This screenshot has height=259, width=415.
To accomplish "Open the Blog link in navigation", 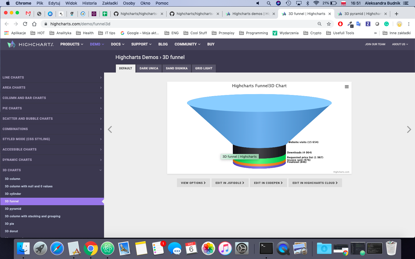I will pyautogui.click(x=163, y=44).
